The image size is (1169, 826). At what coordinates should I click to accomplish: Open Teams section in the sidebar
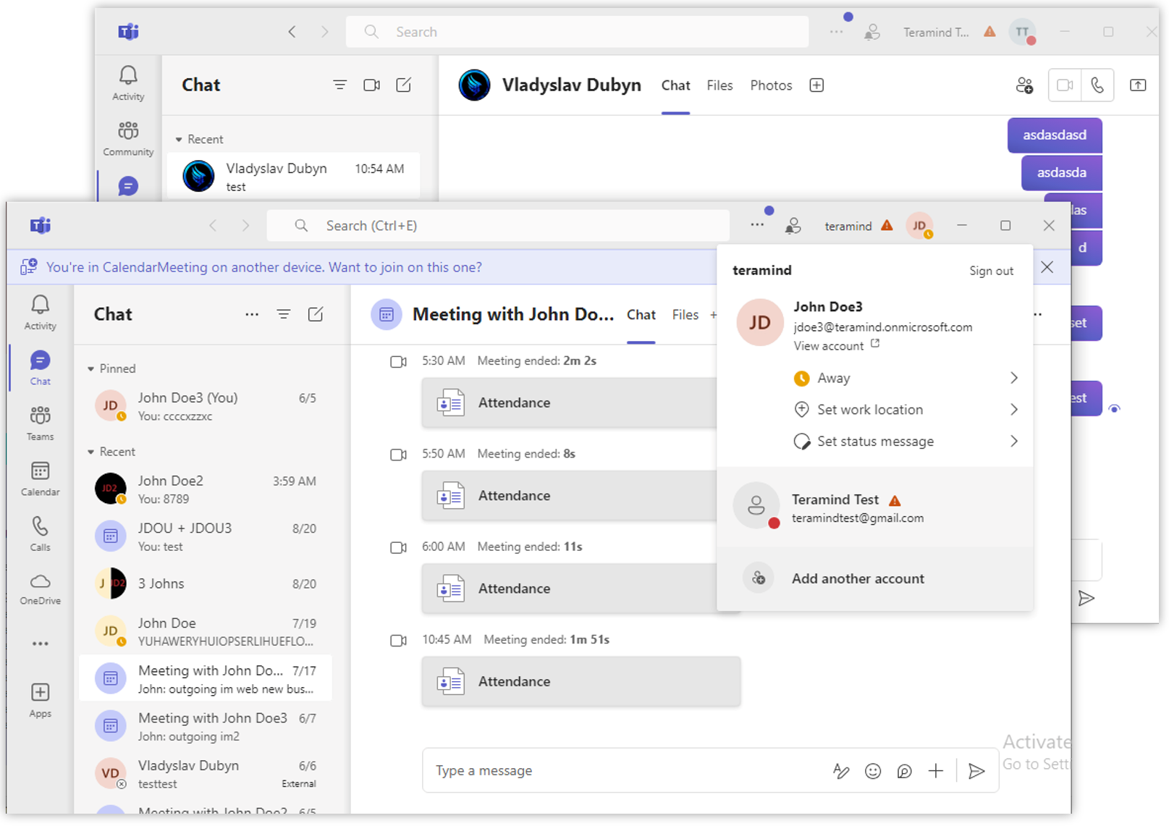click(40, 423)
